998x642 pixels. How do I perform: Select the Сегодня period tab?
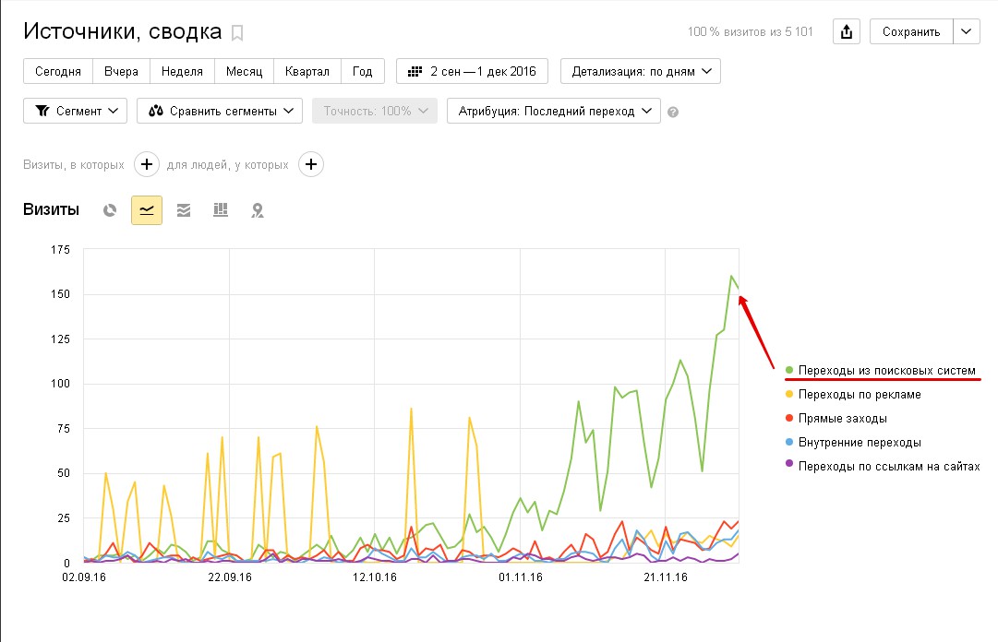click(58, 71)
